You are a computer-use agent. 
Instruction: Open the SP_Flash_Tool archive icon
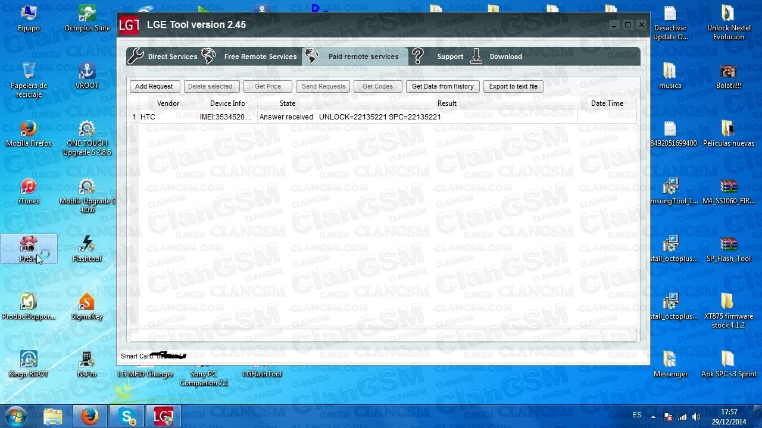point(729,249)
